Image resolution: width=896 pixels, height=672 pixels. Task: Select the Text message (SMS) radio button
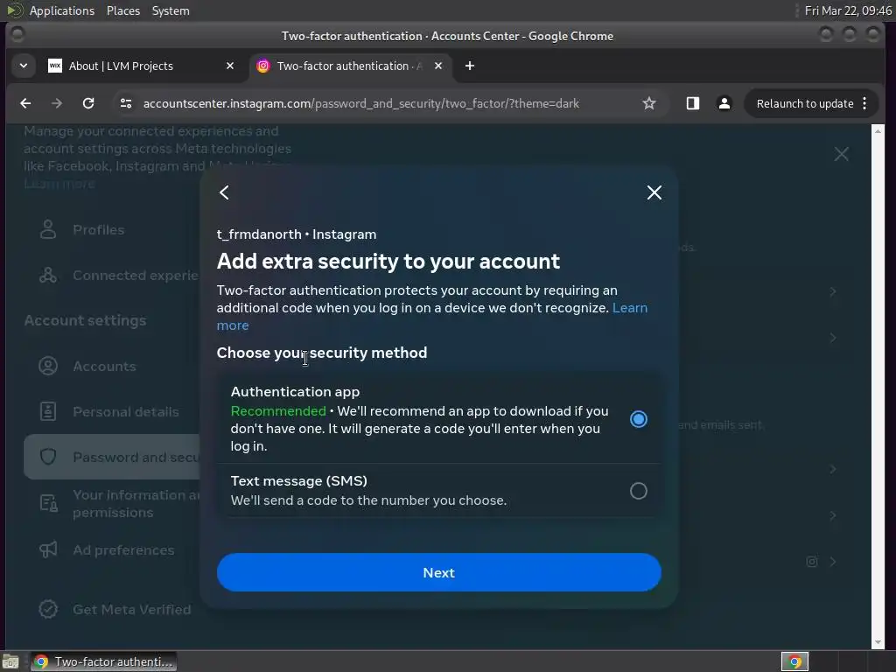coord(638,491)
